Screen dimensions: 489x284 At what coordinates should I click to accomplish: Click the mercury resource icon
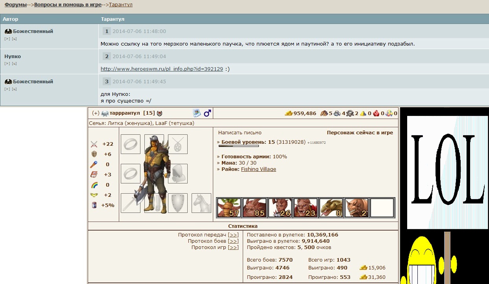(x=350, y=114)
